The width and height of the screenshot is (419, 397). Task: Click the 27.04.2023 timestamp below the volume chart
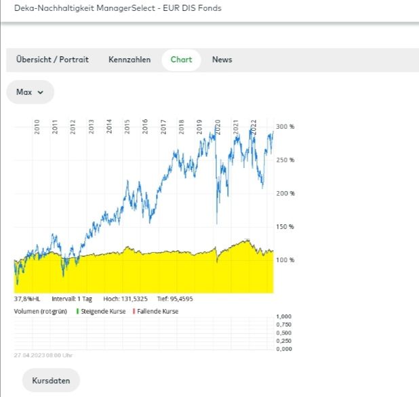pos(43,355)
